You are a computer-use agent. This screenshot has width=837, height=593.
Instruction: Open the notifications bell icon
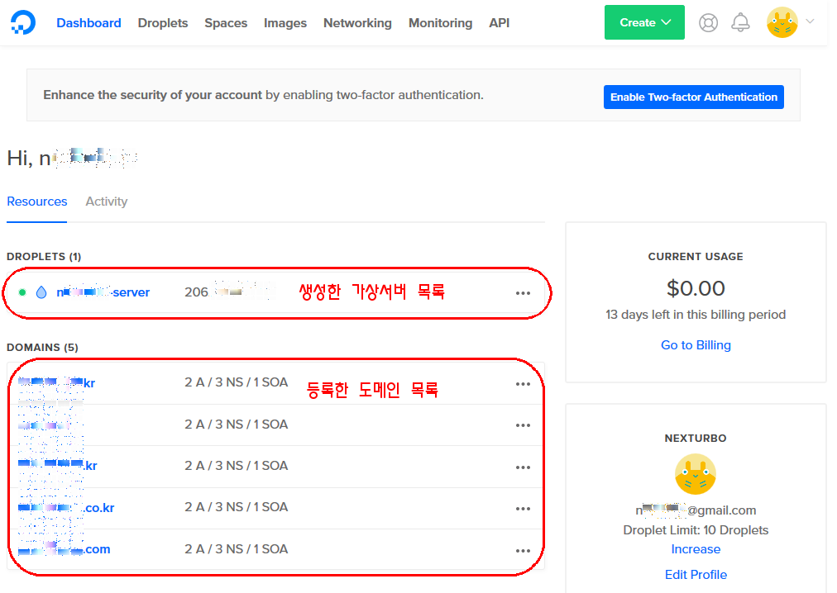[x=740, y=23]
